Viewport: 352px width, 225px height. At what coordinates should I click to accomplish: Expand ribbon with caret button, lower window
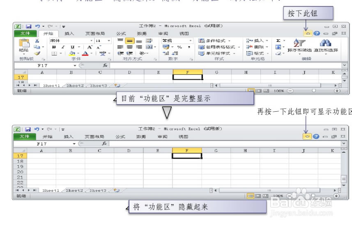coord(307,136)
